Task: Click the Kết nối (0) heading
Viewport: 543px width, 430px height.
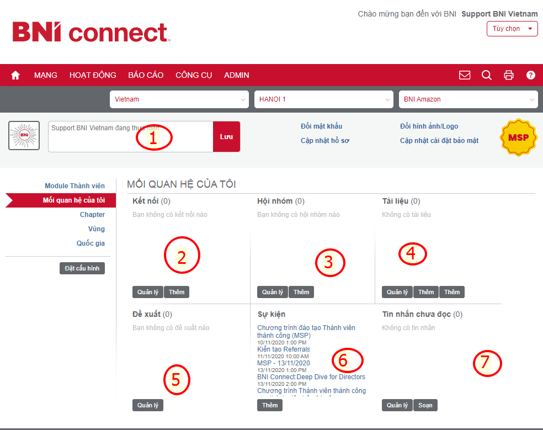Action: click(151, 201)
